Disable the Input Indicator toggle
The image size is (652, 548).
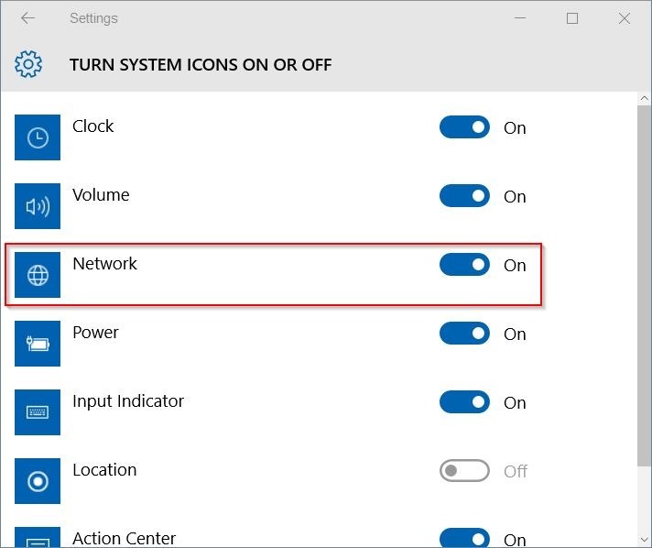[464, 402]
